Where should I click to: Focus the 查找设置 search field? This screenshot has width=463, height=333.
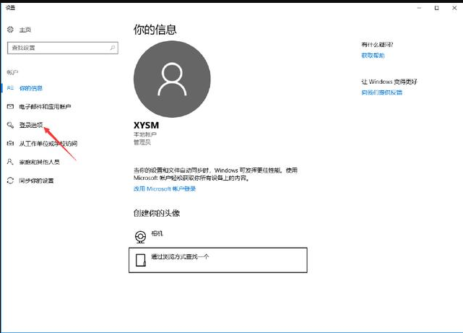[x=58, y=48]
